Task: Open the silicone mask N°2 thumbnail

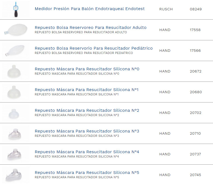Action: coord(15,113)
